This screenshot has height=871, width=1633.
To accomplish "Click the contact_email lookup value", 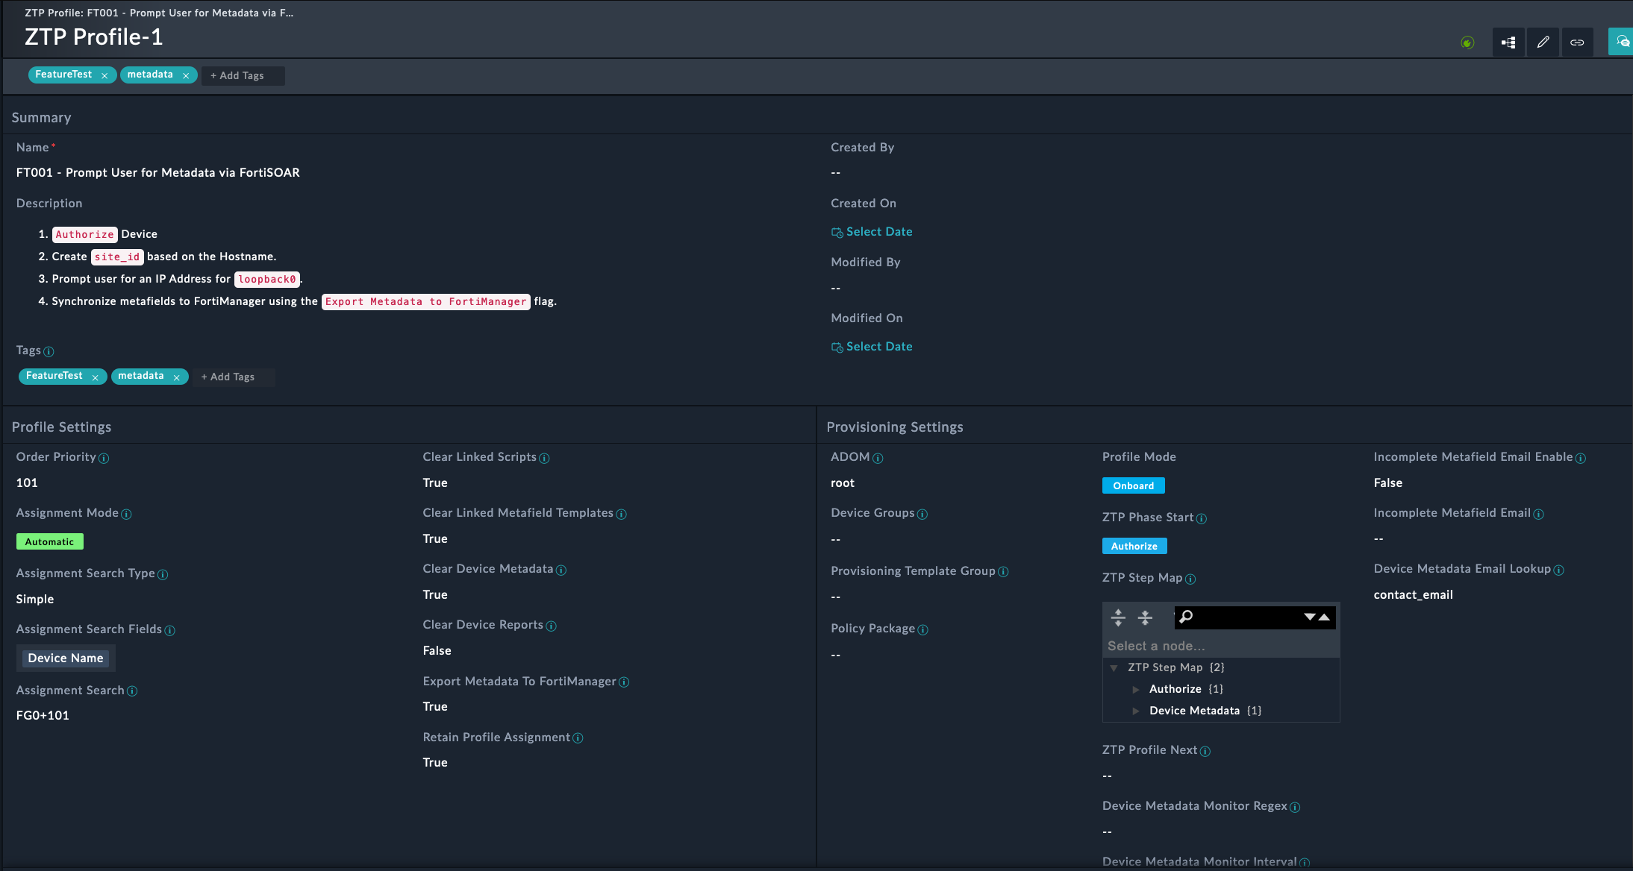I will (x=1413, y=595).
